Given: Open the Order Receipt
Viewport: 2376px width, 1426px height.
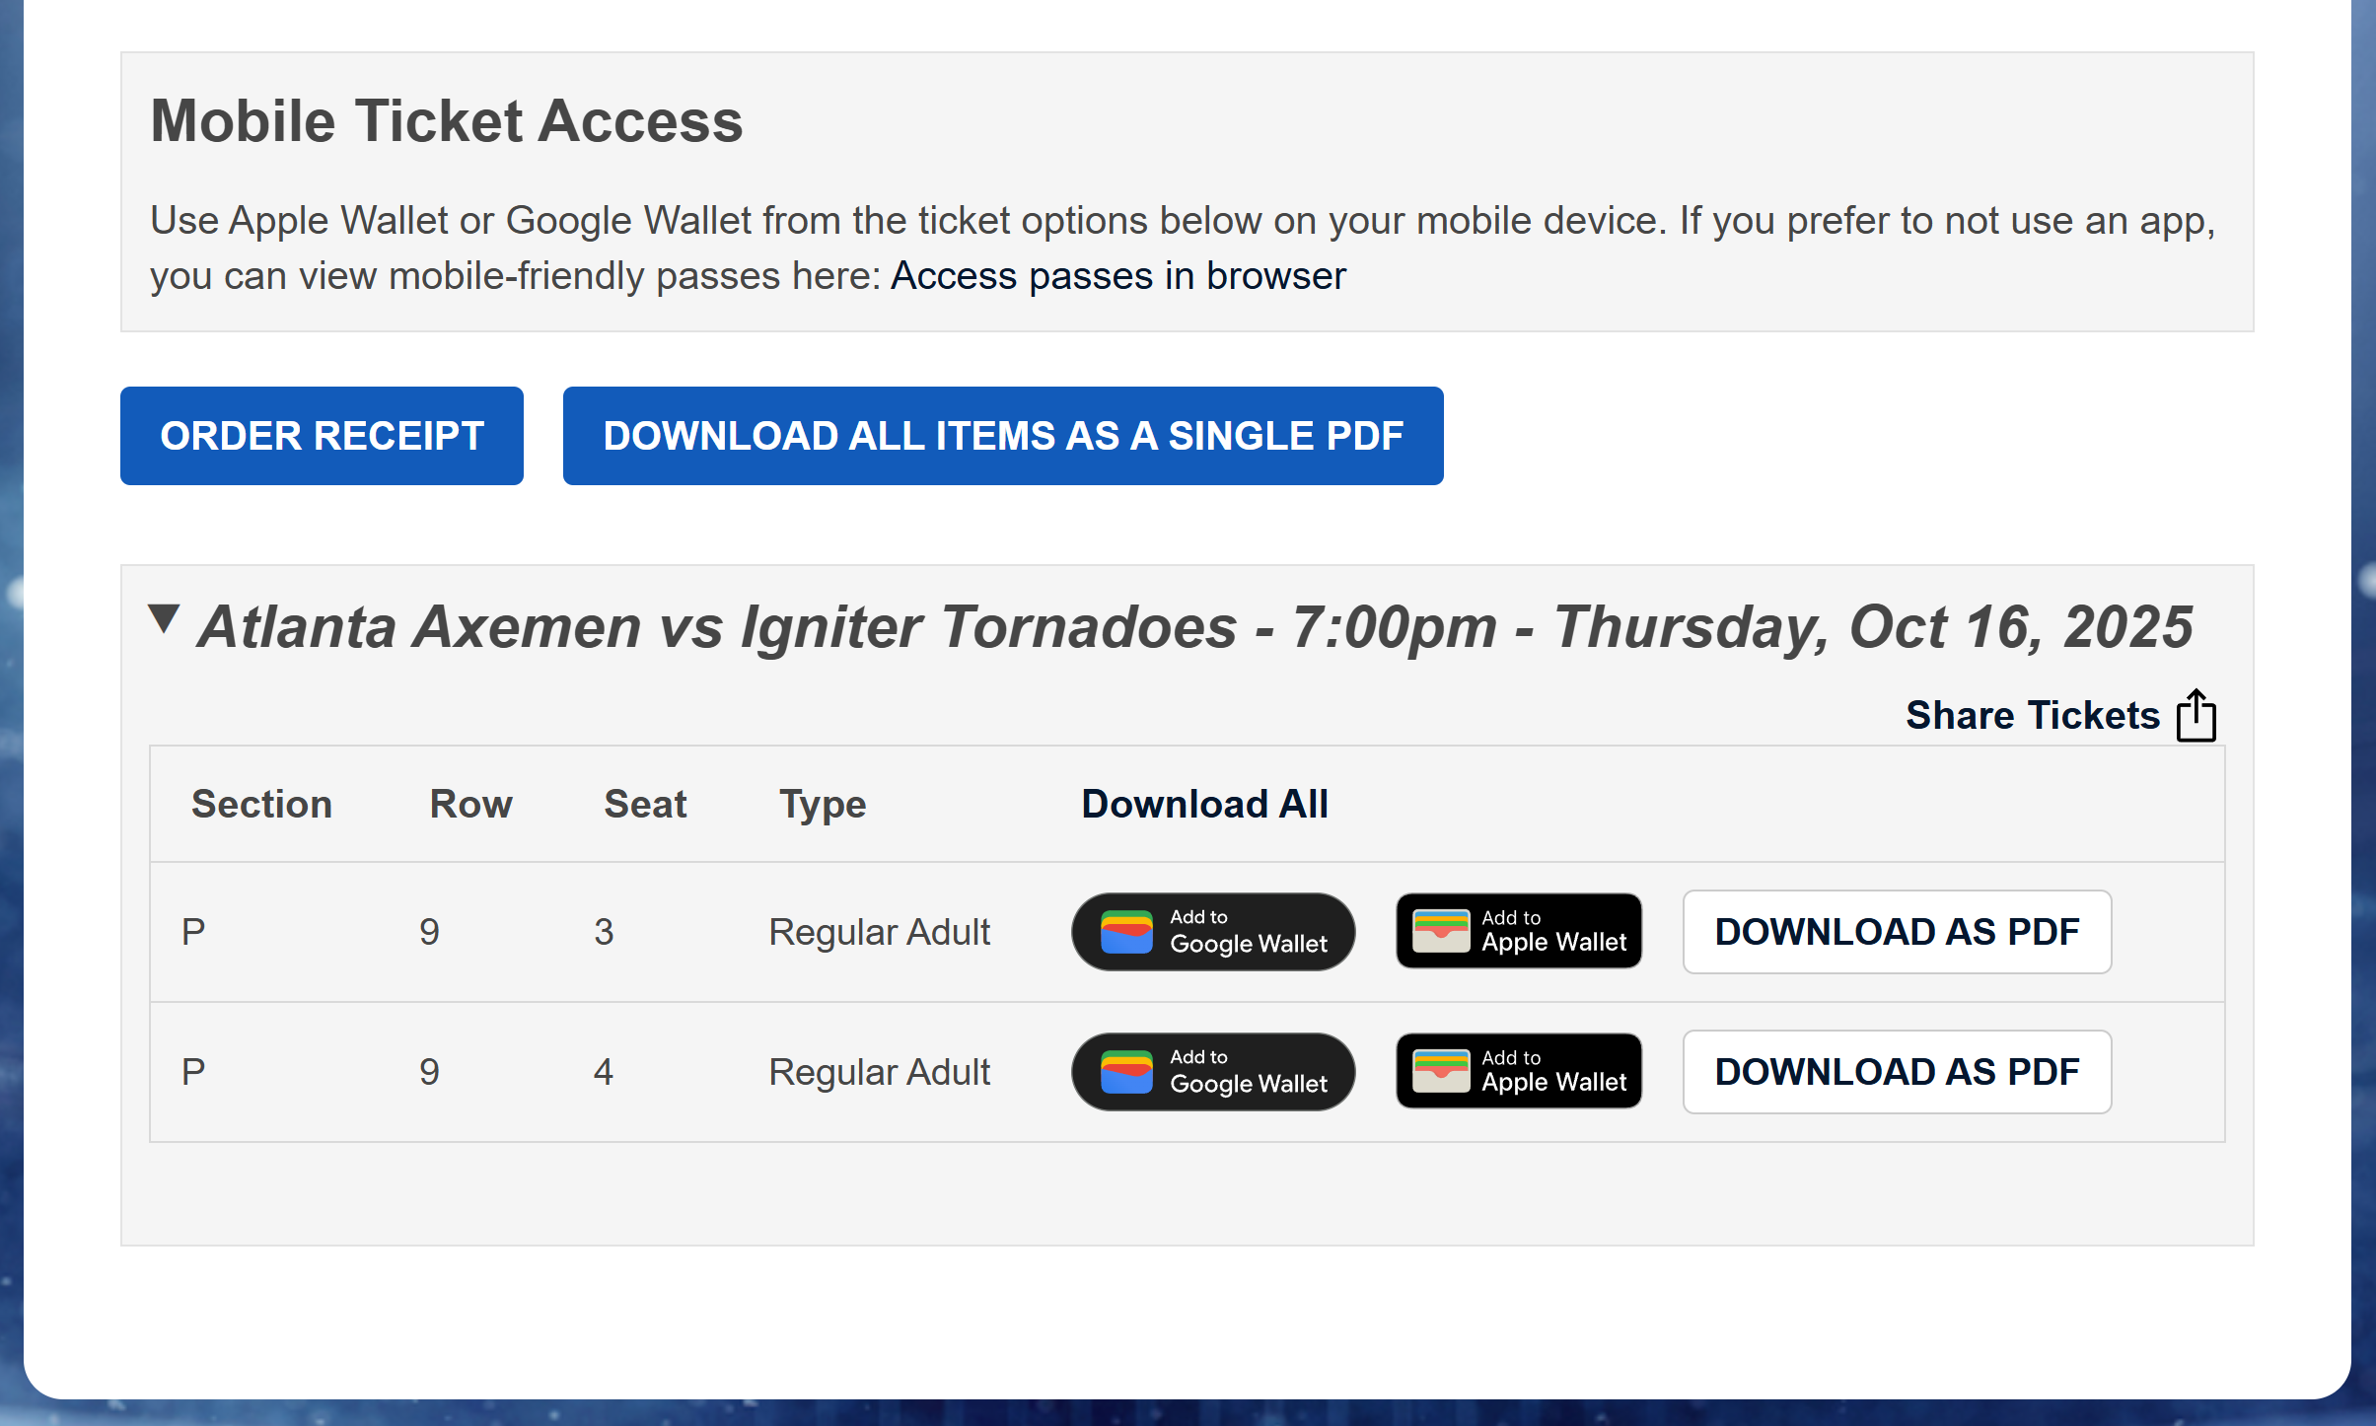Looking at the screenshot, I should click(322, 436).
